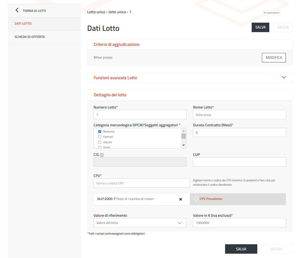
Task: Open the Dati Lotto sidebar item
Action: click(x=23, y=24)
